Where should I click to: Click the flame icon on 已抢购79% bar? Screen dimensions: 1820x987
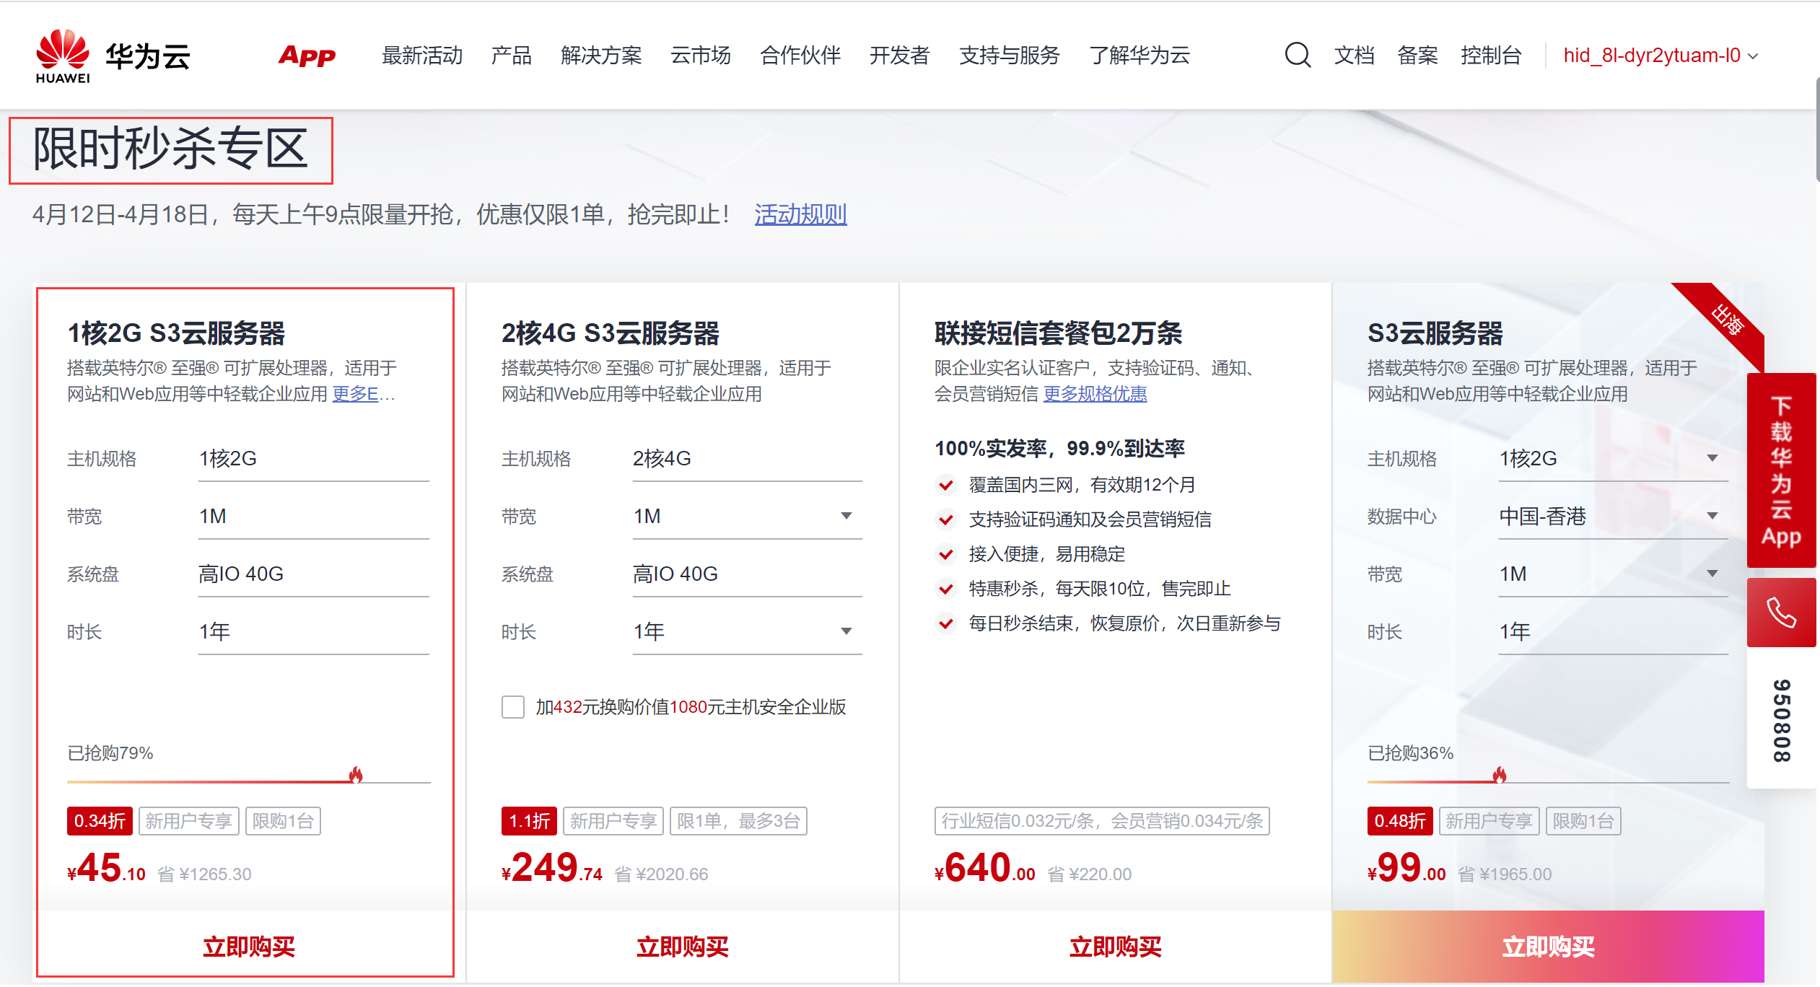tap(355, 776)
